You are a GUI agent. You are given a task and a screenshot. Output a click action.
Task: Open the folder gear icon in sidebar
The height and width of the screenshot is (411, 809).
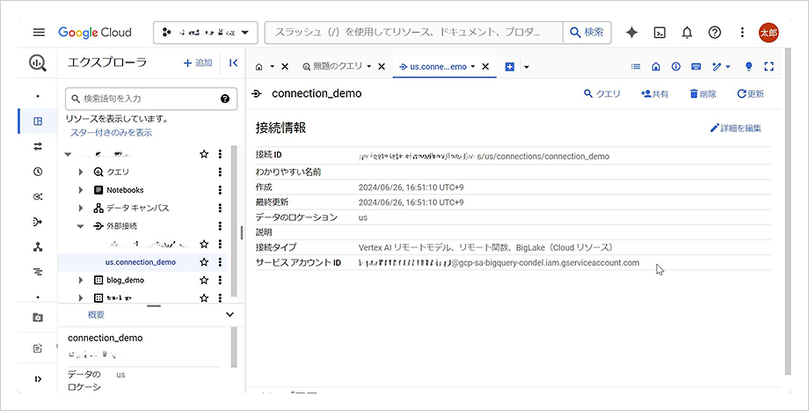38,318
